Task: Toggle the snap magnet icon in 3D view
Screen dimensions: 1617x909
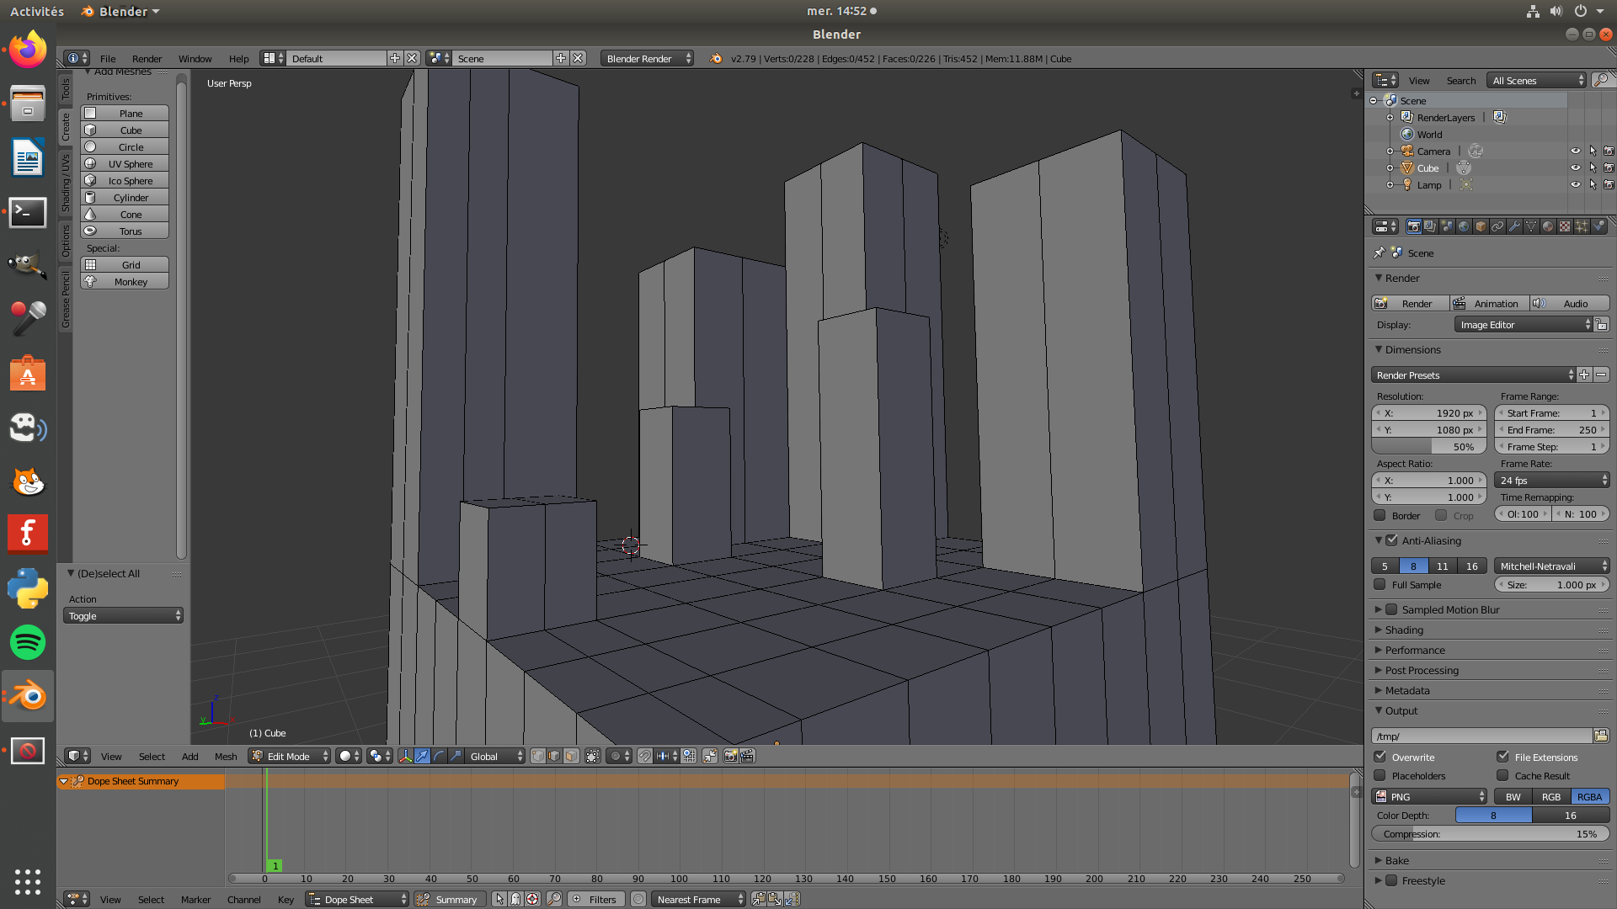Action: tap(644, 756)
